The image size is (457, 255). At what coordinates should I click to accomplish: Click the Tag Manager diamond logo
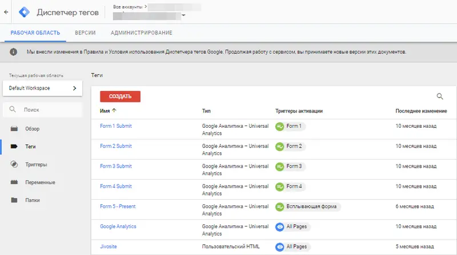pos(24,12)
